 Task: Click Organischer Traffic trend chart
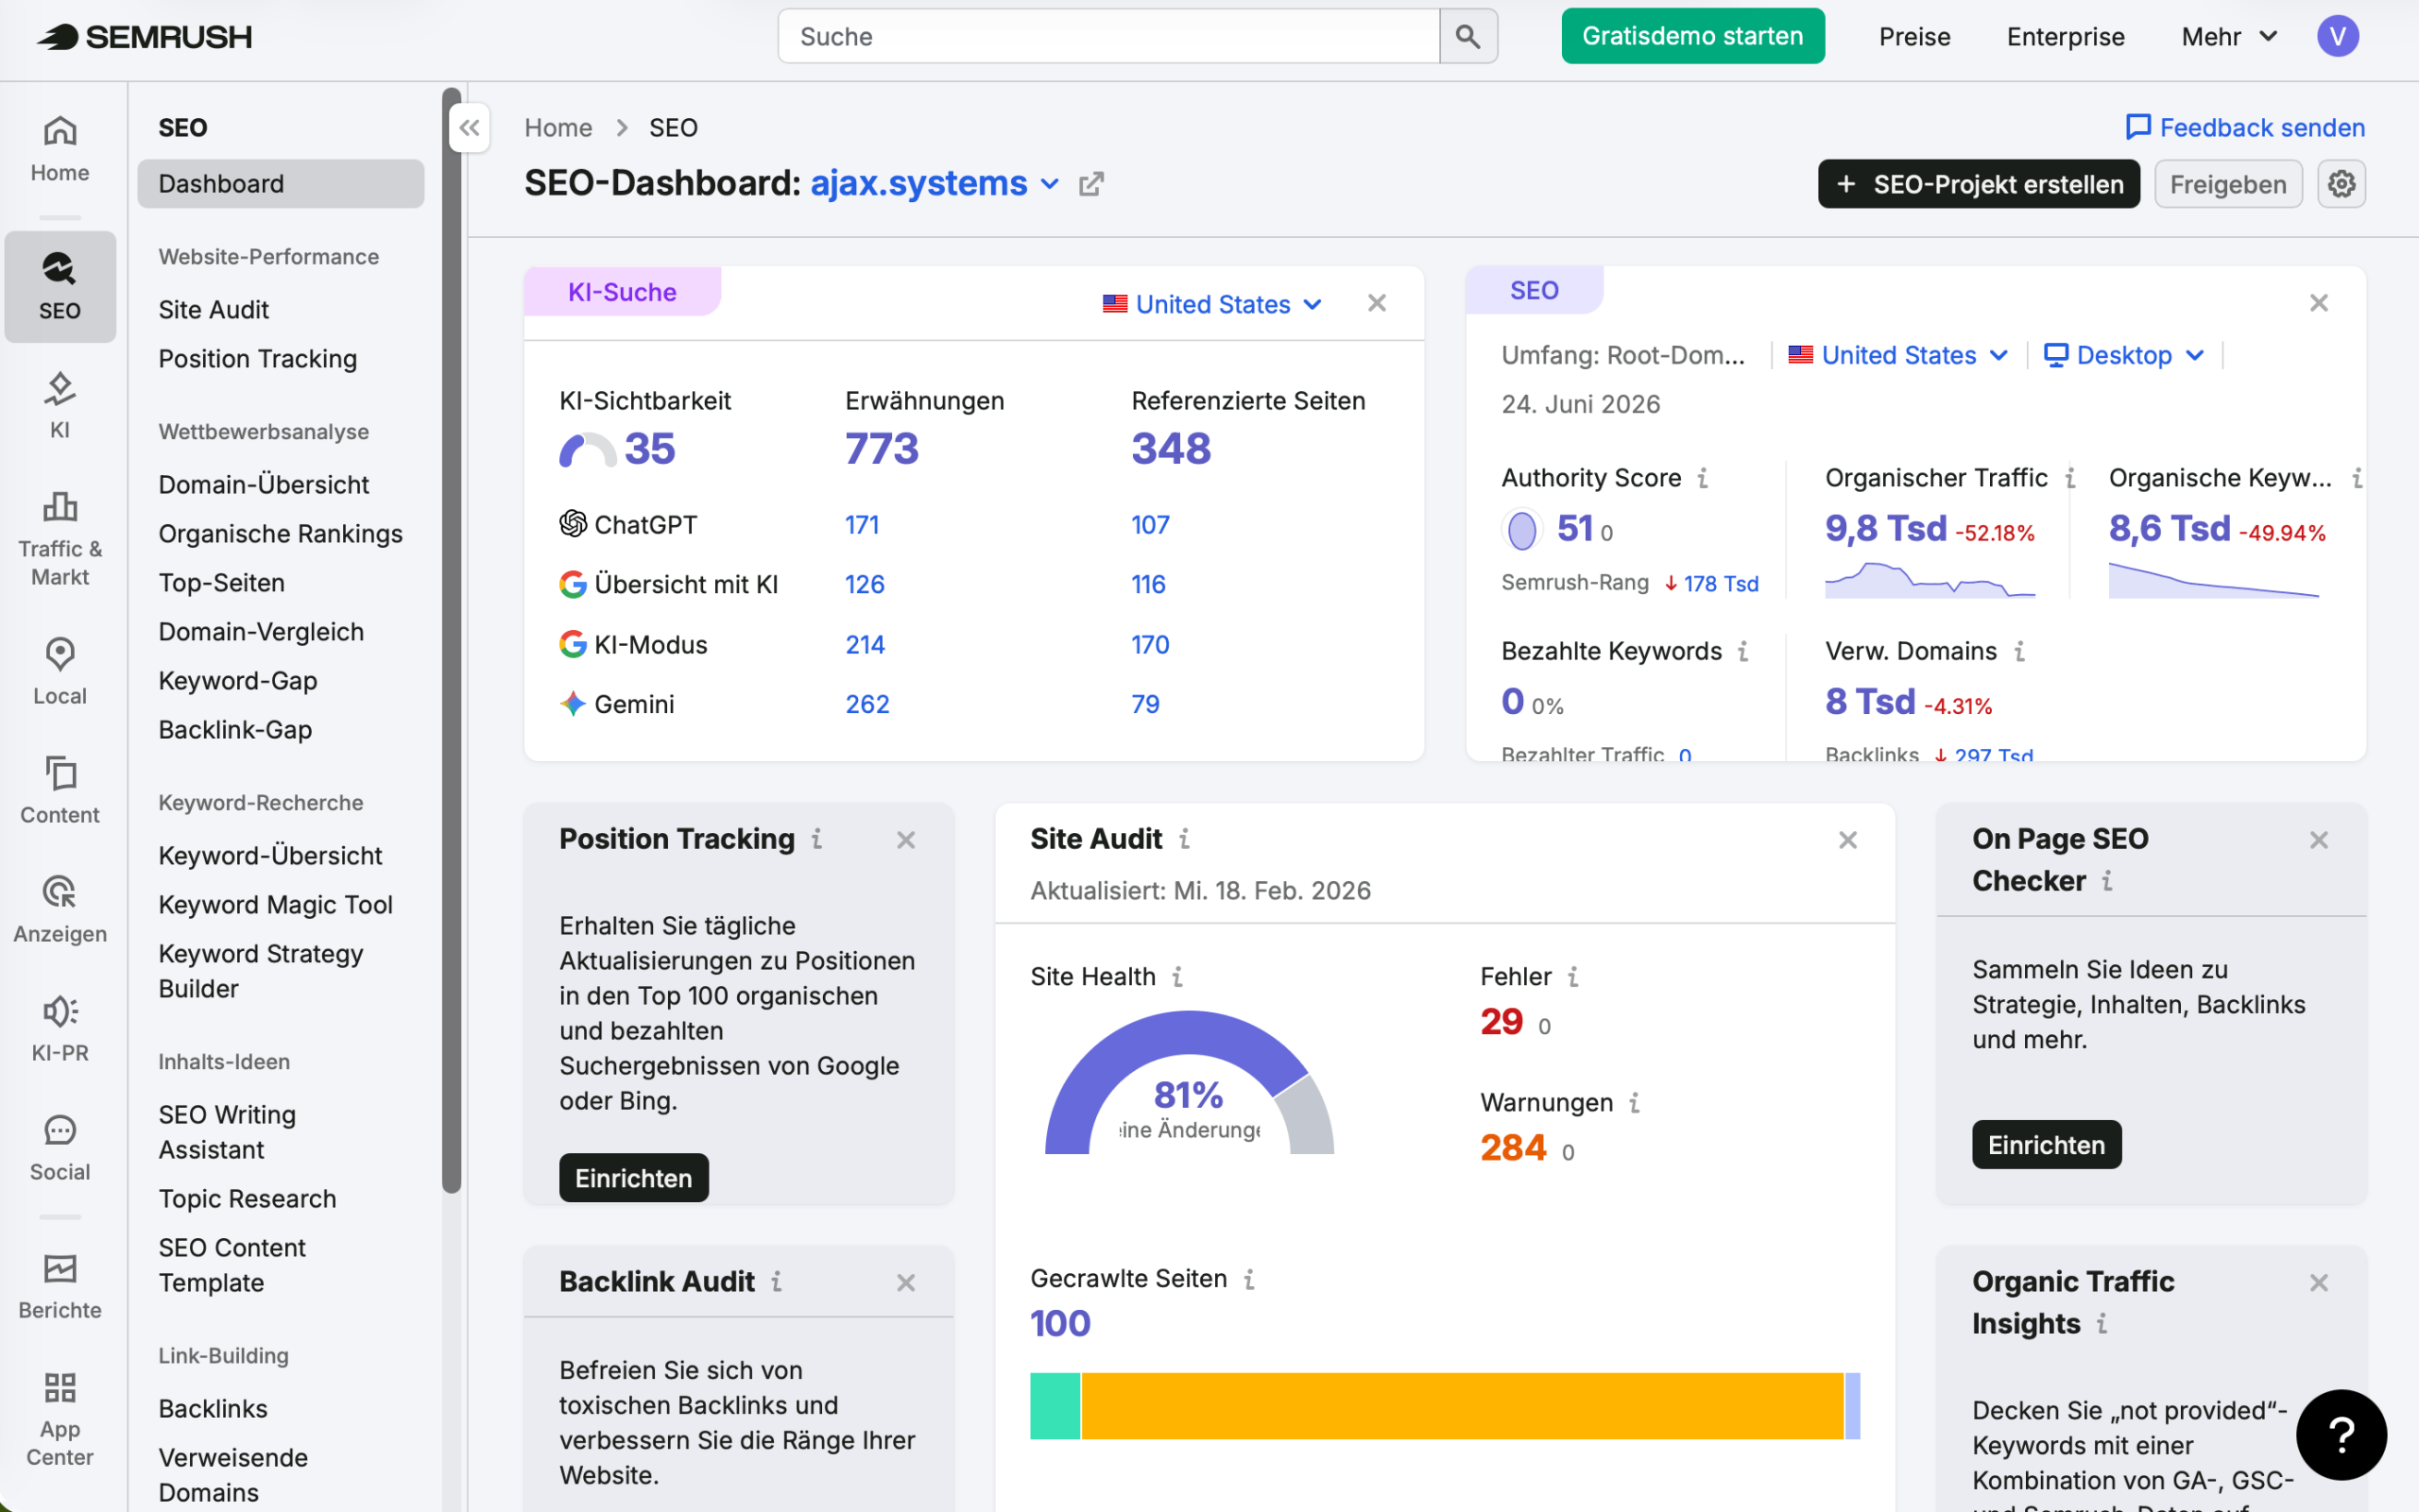point(1930,580)
